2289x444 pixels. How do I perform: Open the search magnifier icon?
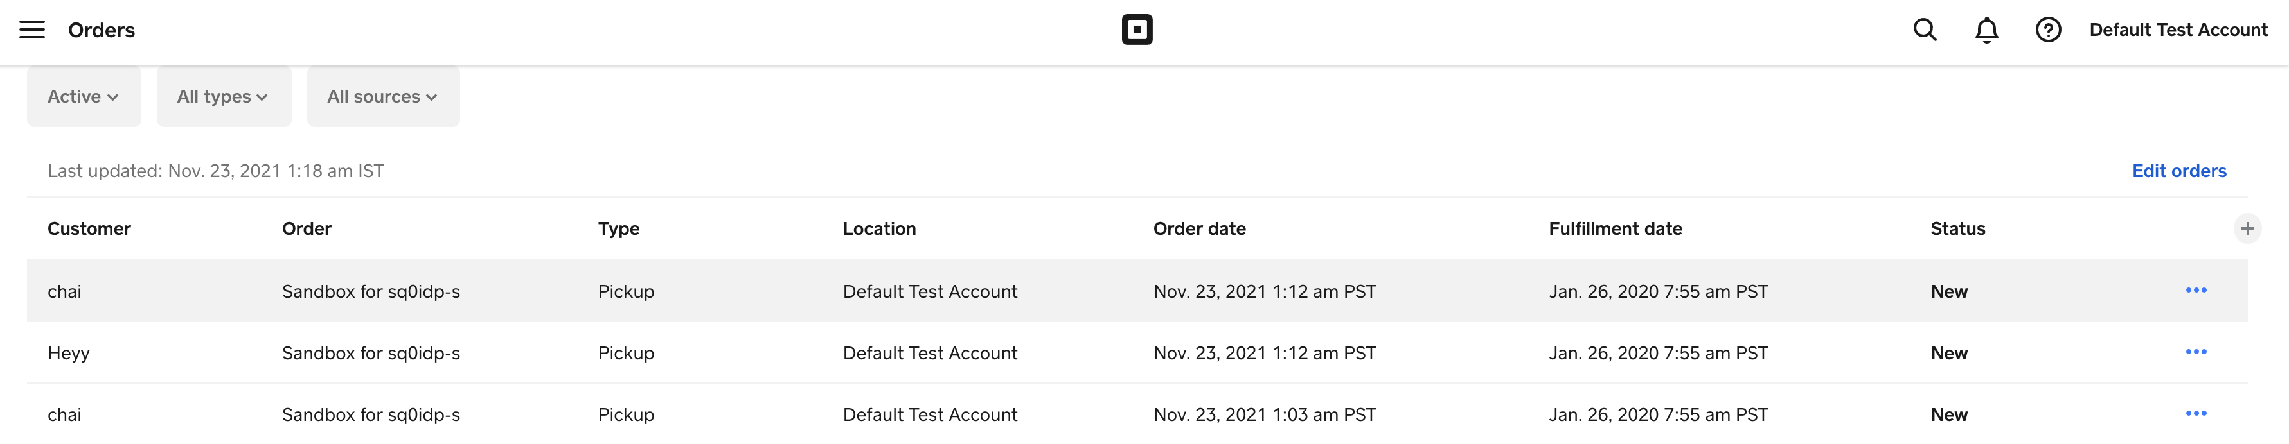(1925, 30)
